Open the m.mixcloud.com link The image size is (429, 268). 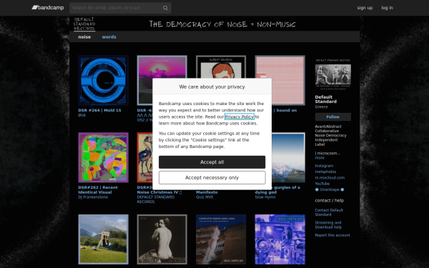pyautogui.click(x=330, y=178)
